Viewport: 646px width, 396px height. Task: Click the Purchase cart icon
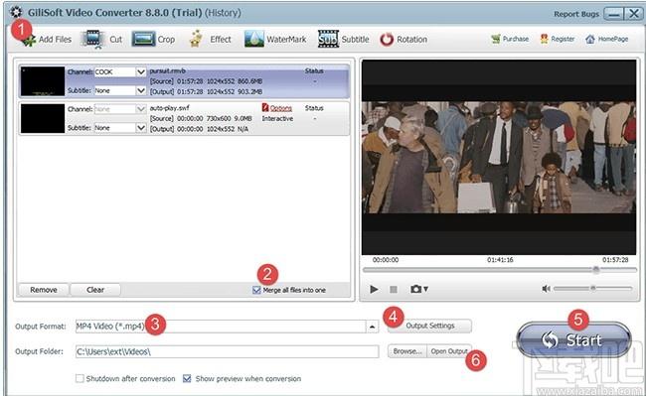496,39
